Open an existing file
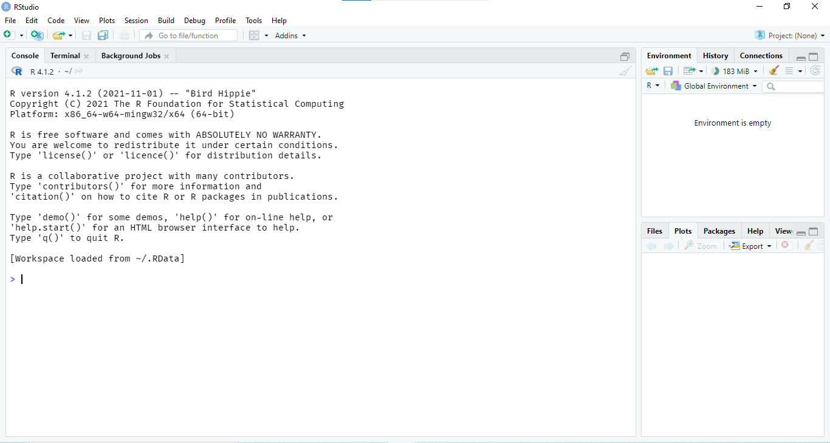 (59, 35)
